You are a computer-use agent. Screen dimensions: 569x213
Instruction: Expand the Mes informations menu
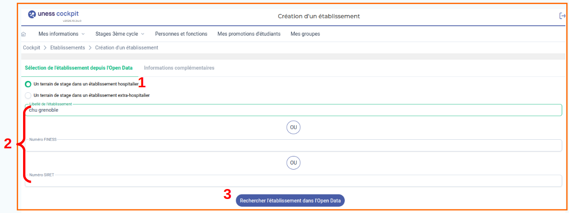pyautogui.click(x=62, y=34)
